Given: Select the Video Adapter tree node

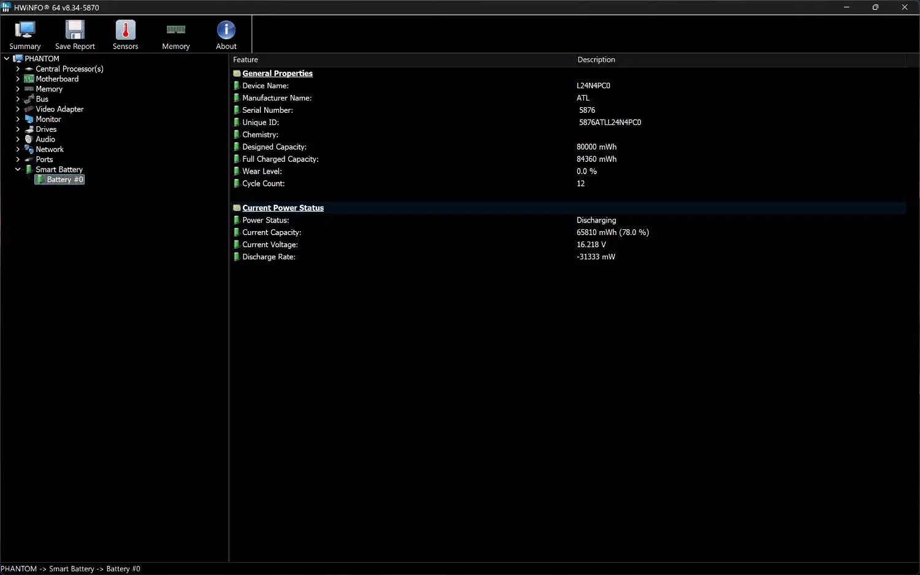Looking at the screenshot, I should (59, 109).
